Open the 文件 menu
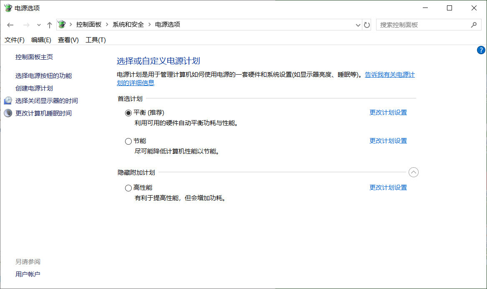The width and height of the screenshot is (487, 289). [x=14, y=40]
